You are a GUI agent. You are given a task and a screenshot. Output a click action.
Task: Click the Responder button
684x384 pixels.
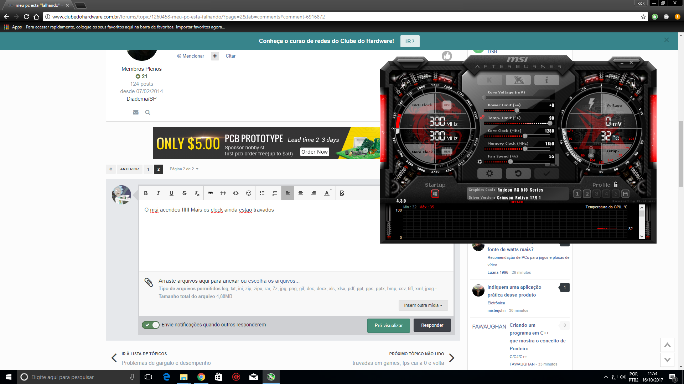[x=432, y=325]
